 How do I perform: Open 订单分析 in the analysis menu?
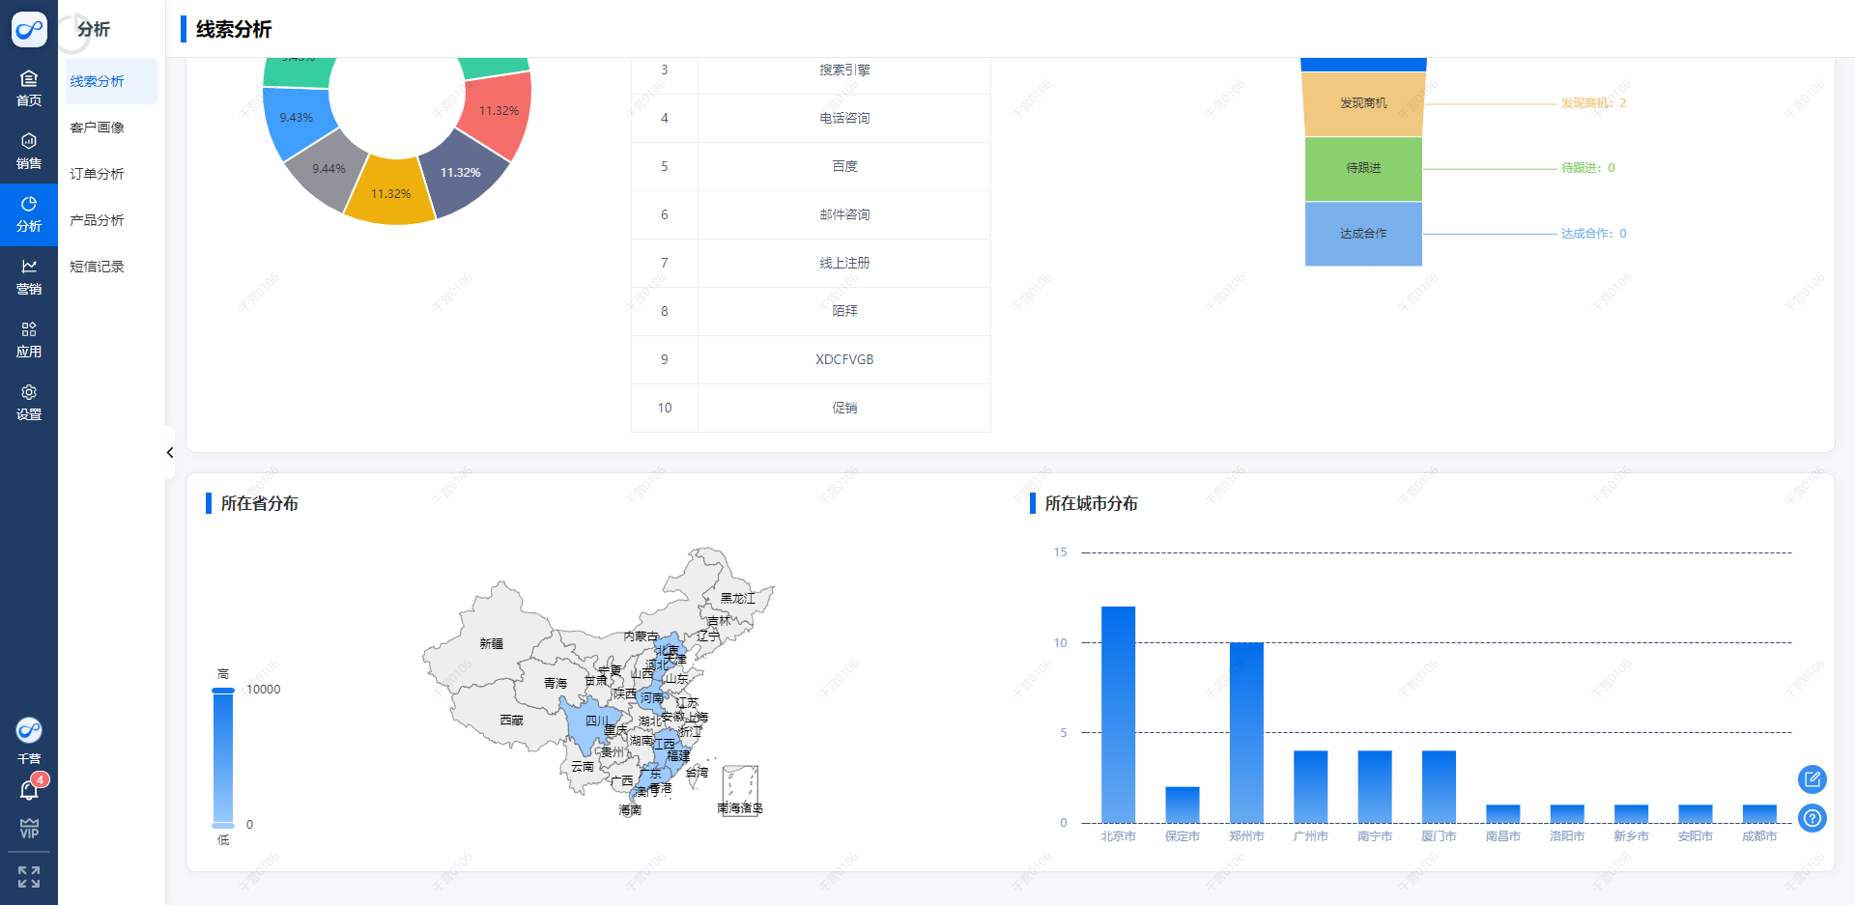tap(98, 174)
